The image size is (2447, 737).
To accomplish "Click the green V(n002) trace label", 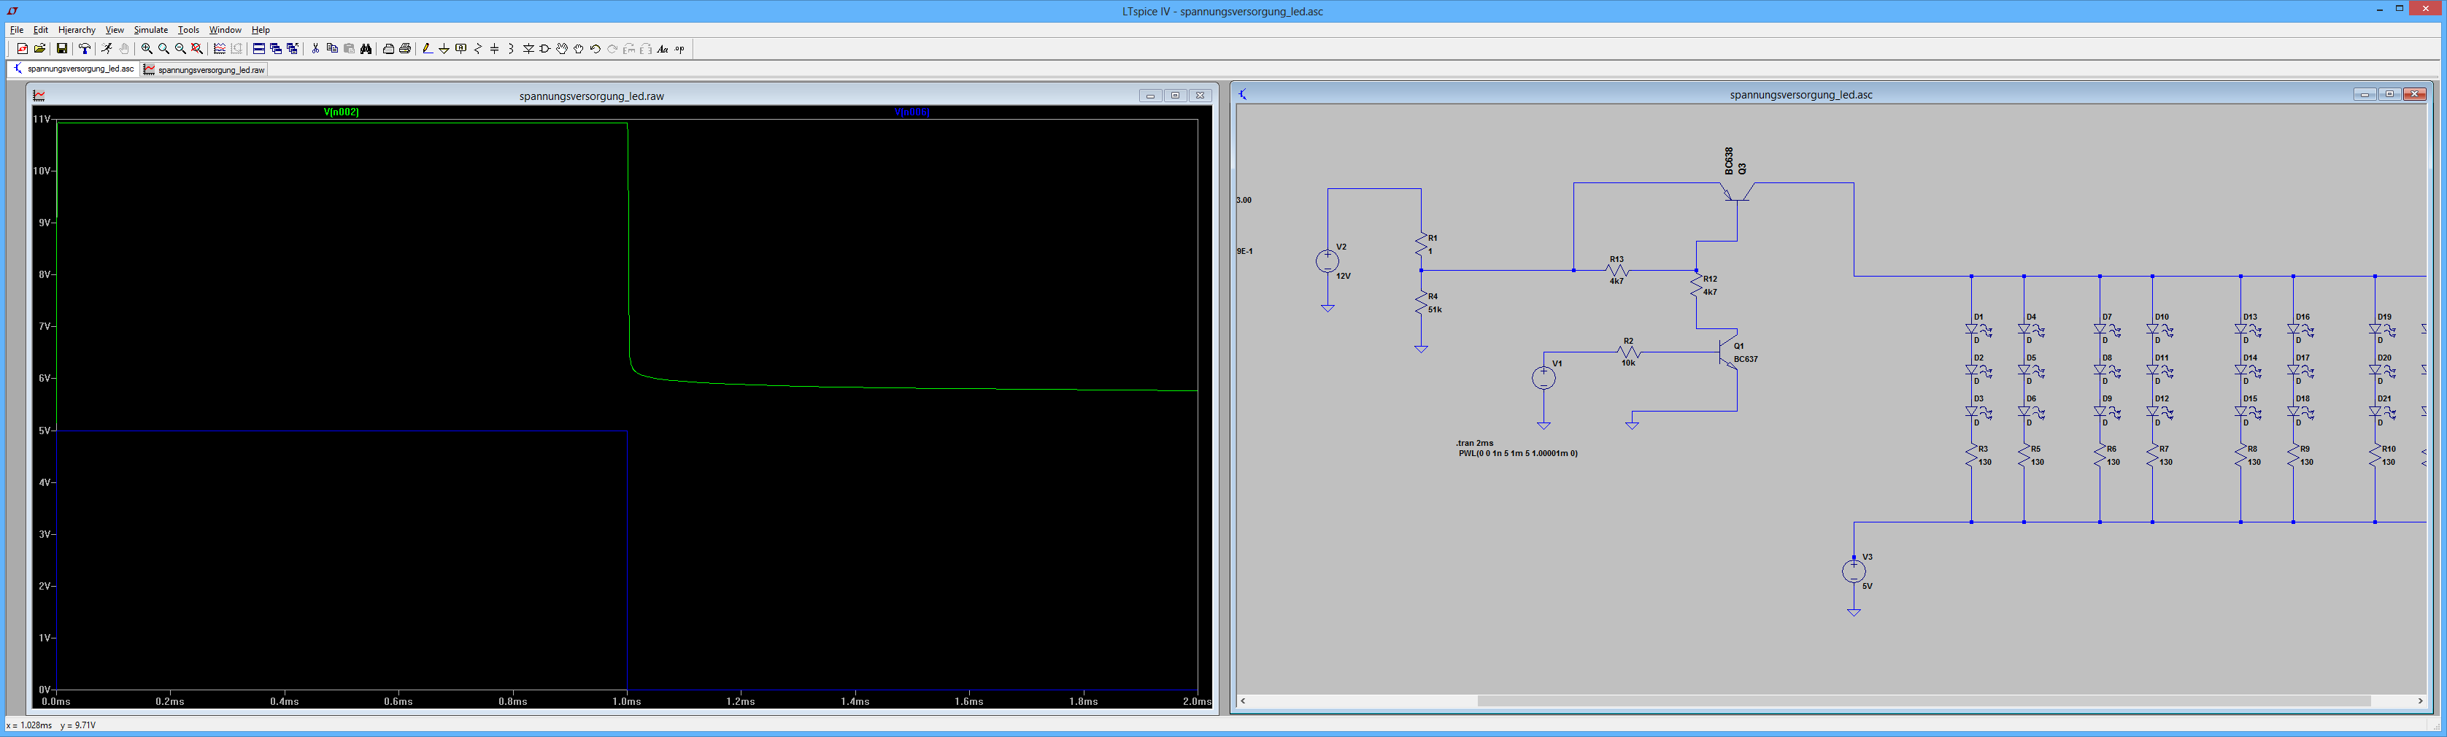I will (x=341, y=112).
